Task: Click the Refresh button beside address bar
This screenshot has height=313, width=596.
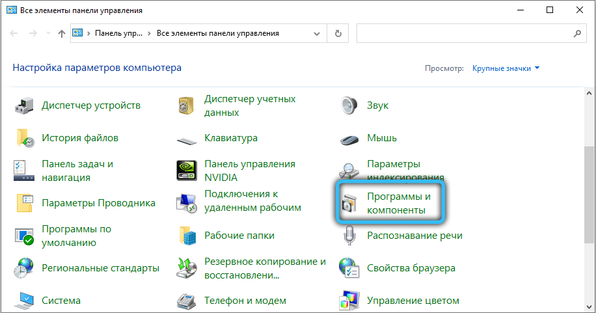Action: click(338, 33)
